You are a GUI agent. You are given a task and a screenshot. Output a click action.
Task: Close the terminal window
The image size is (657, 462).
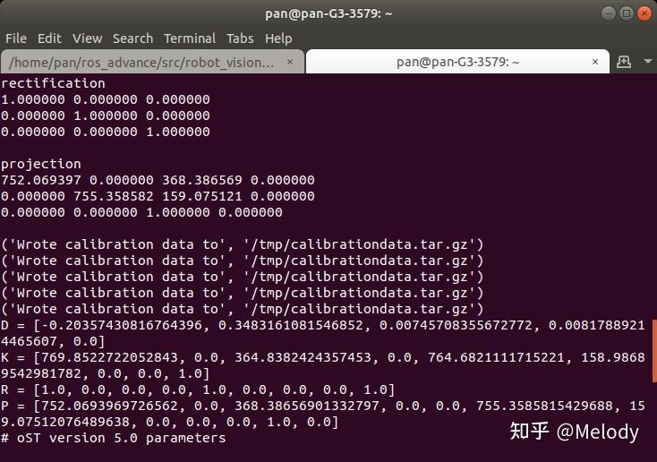pyautogui.click(x=644, y=13)
